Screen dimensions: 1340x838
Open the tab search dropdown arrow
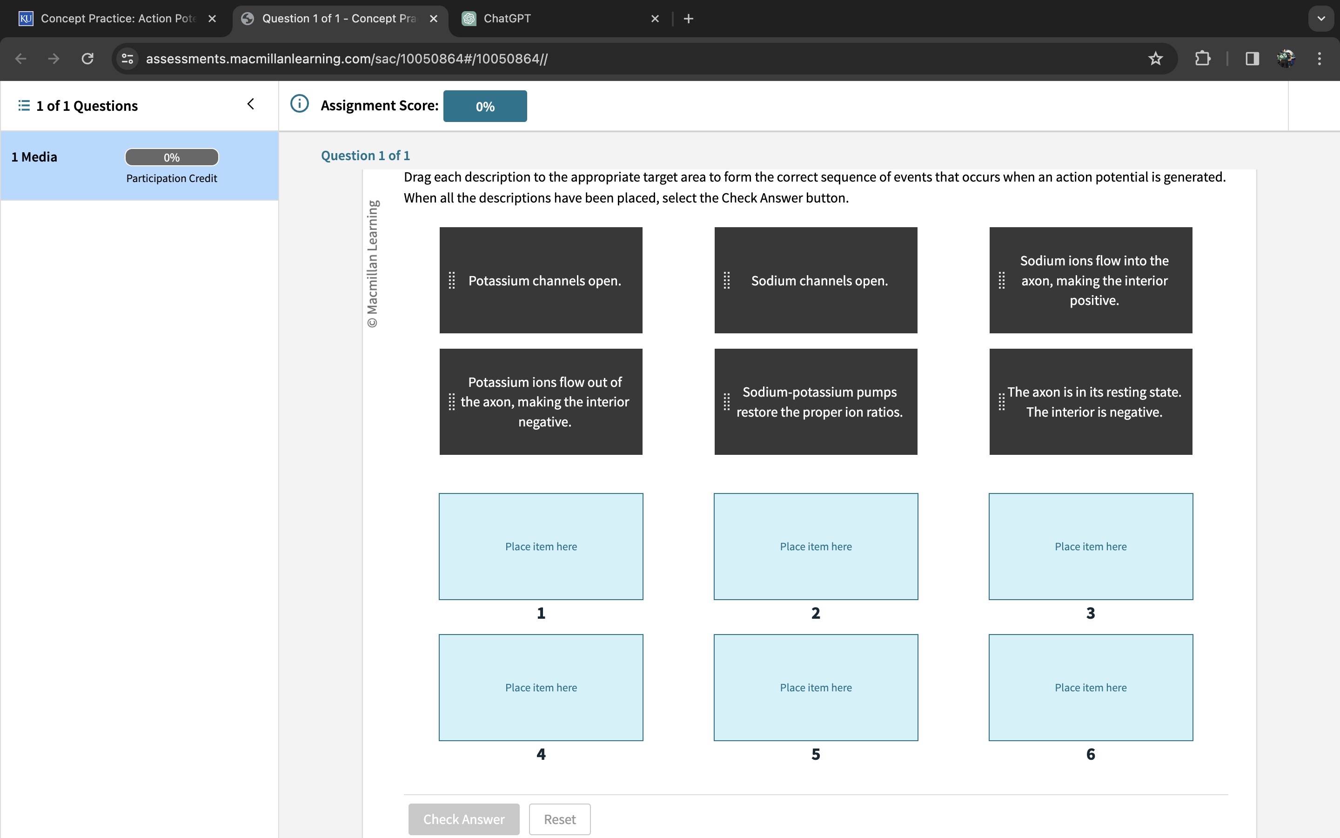coord(1320,18)
